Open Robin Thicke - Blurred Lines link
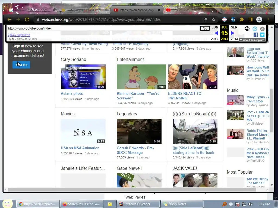278x208 pixels. (258, 134)
